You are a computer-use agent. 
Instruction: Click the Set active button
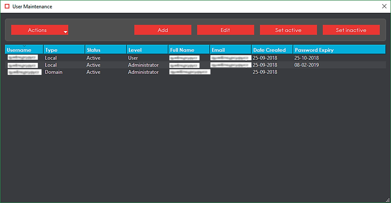click(x=288, y=30)
